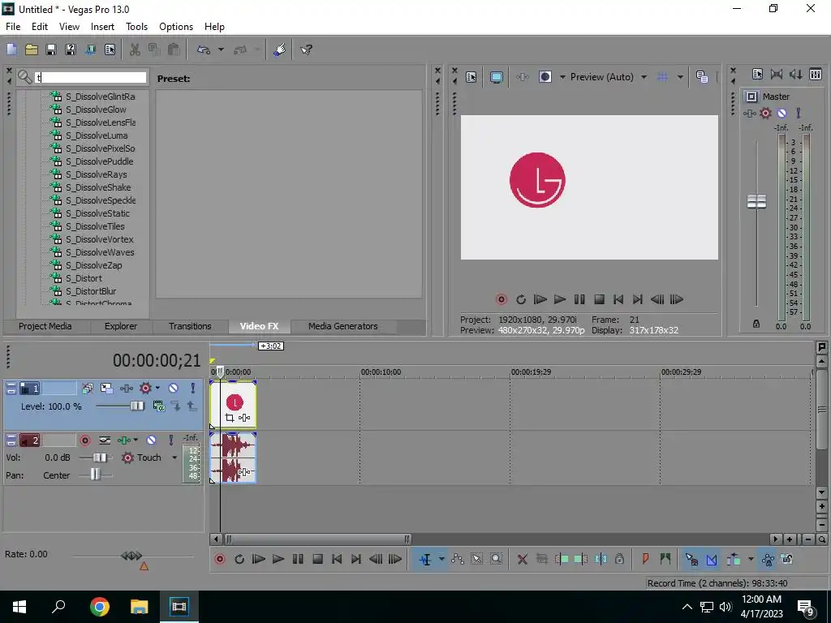The image size is (831, 623).
Task: Click the New project icon
Action: pos(11,49)
